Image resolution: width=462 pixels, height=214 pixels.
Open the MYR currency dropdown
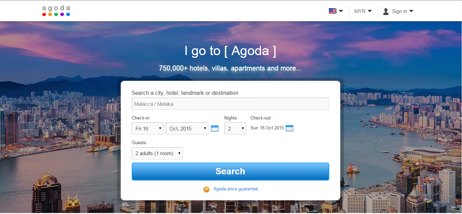[x=363, y=11]
